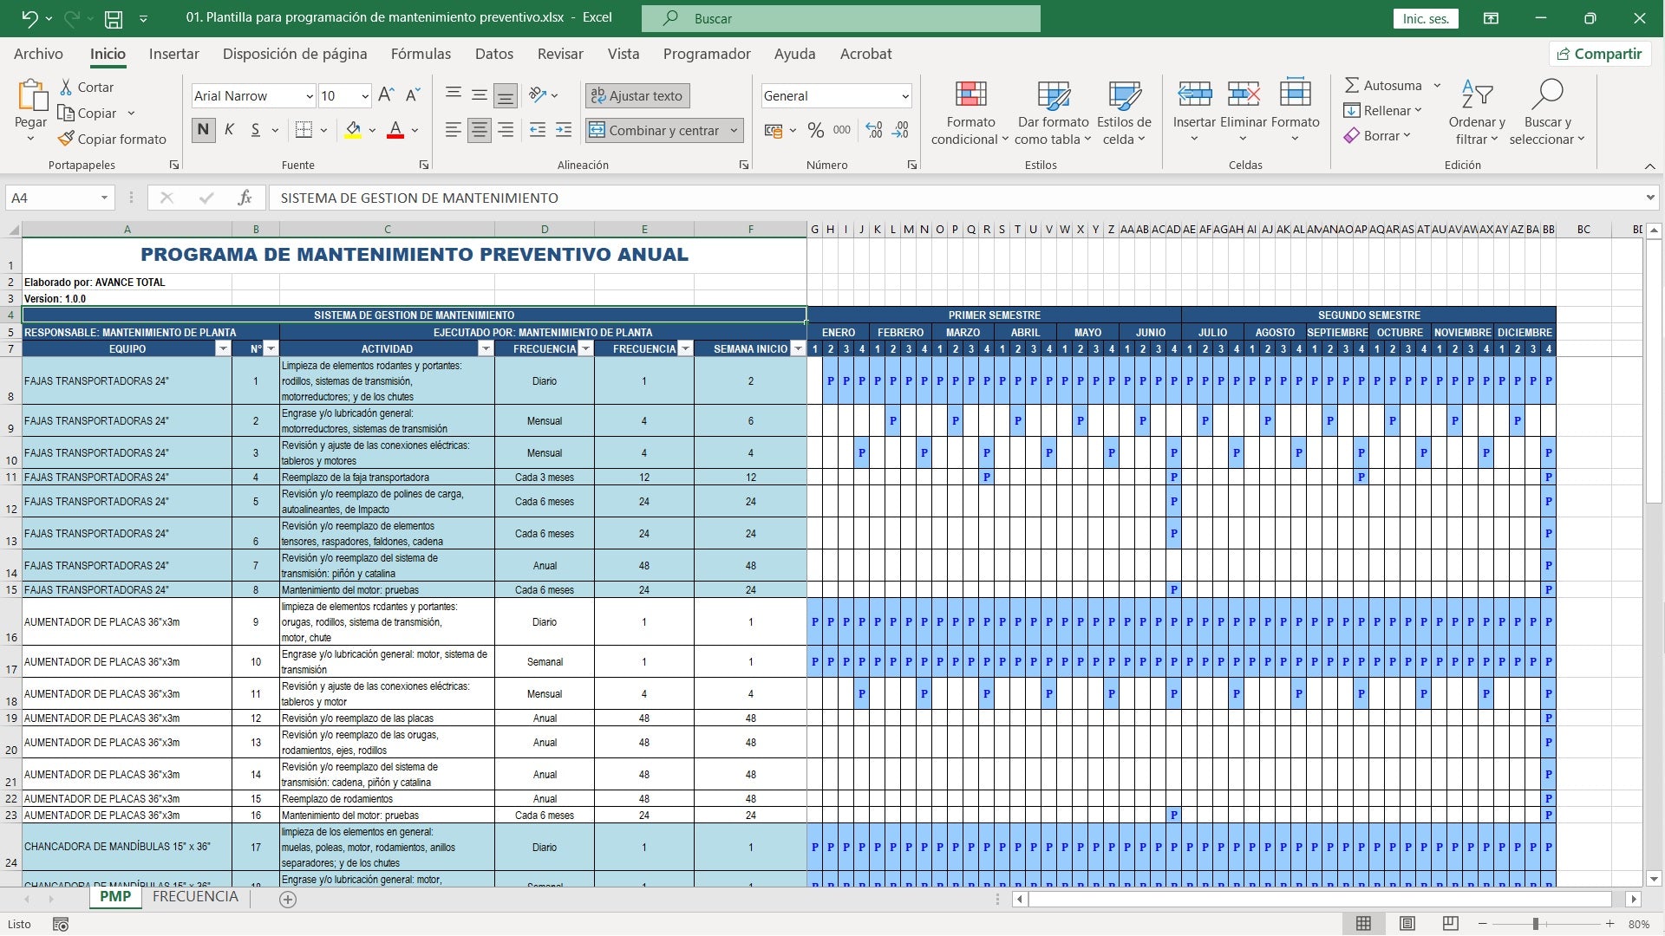
Task: Click the Undo arrow icon
Action: coord(29,17)
